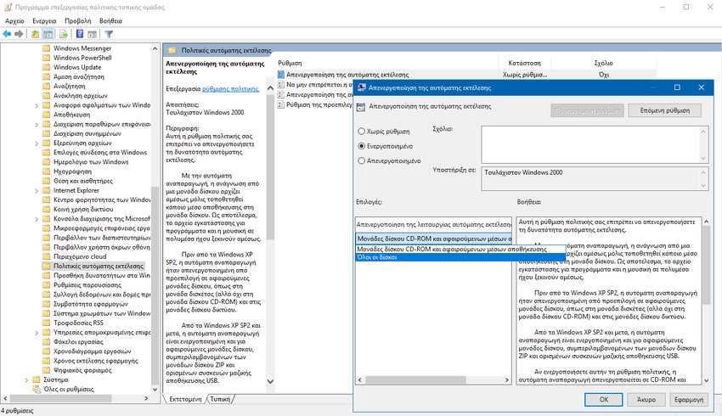This screenshot has height=416, width=722.
Task: Click the Filter funnel icon
Action: point(109,34)
